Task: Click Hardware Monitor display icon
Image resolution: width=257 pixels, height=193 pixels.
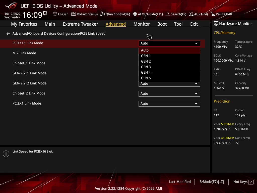Action: pos(216,24)
